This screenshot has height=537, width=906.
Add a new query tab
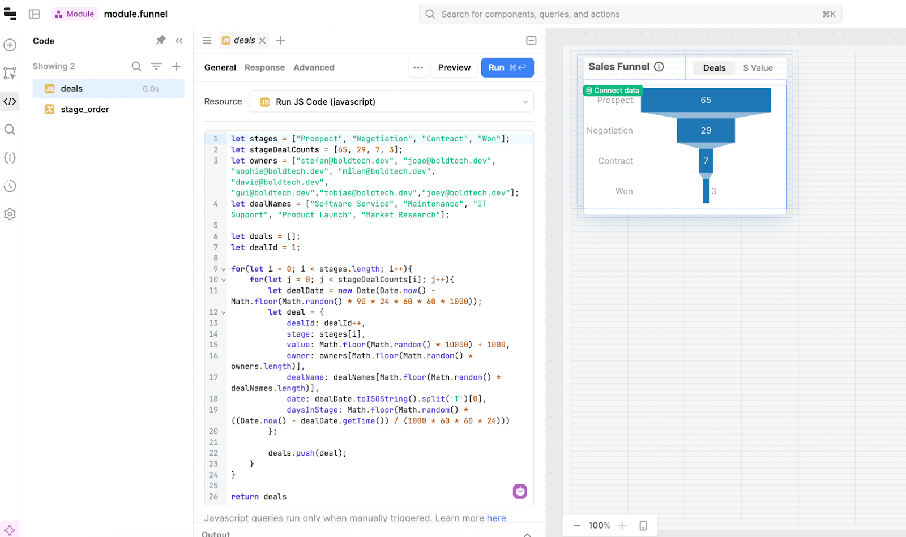click(280, 41)
